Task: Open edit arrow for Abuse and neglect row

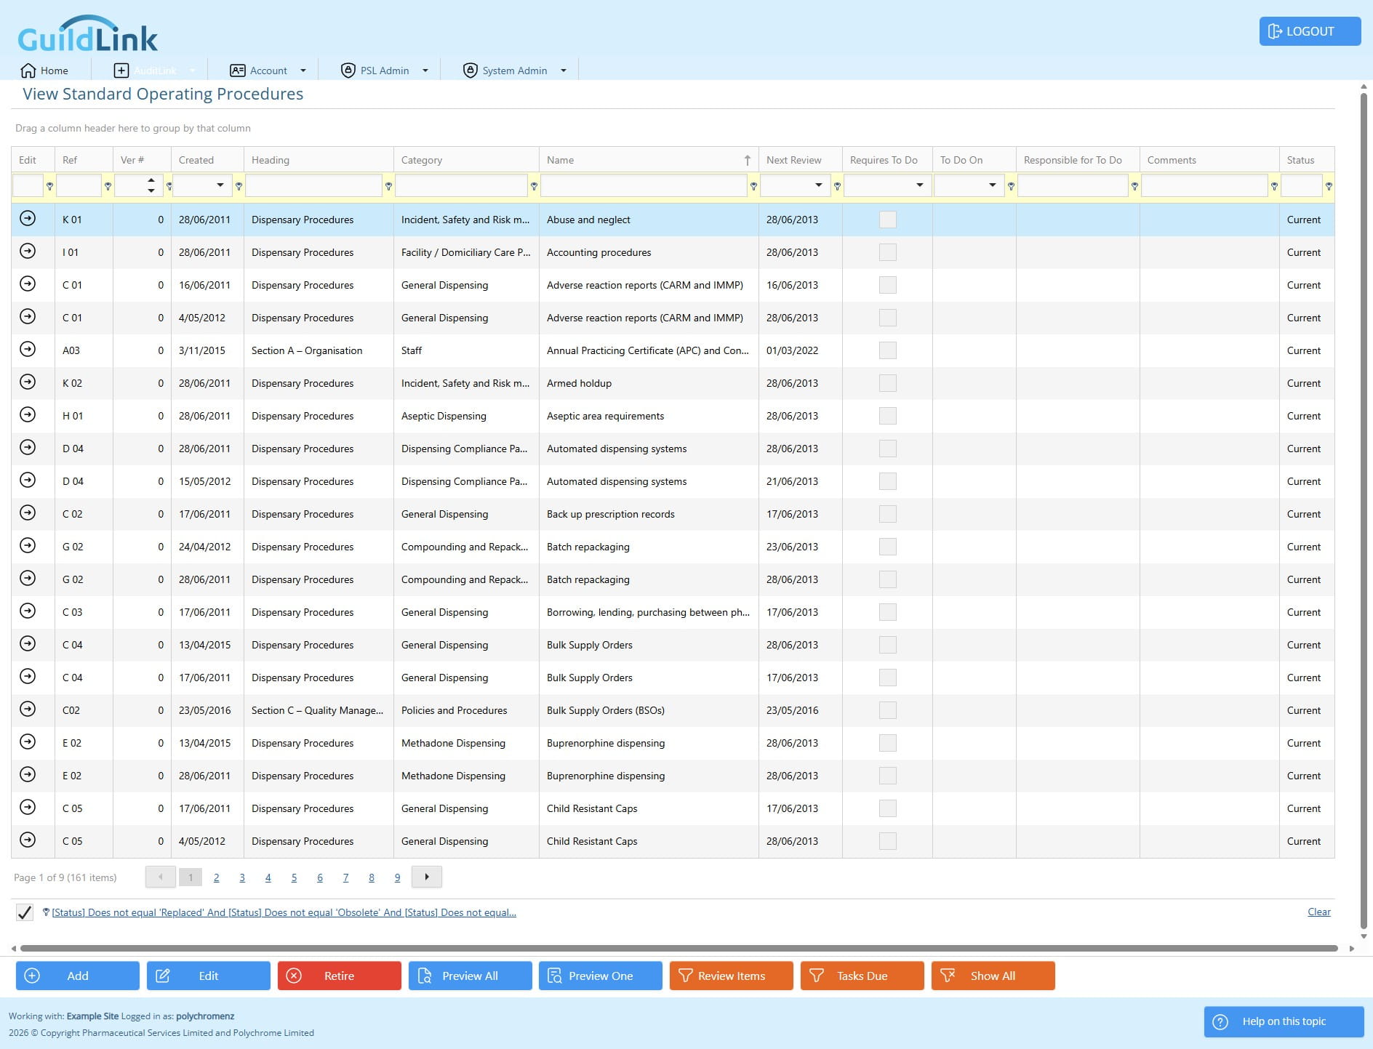Action: point(28,218)
